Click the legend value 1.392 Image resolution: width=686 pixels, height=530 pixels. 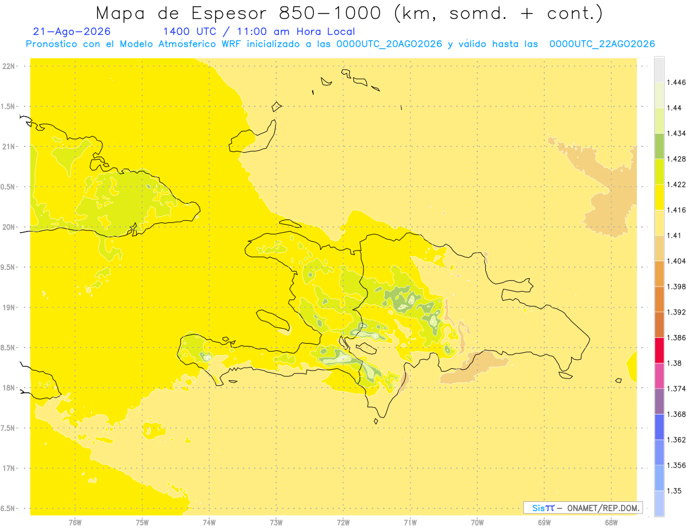click(x=676, y=312)
